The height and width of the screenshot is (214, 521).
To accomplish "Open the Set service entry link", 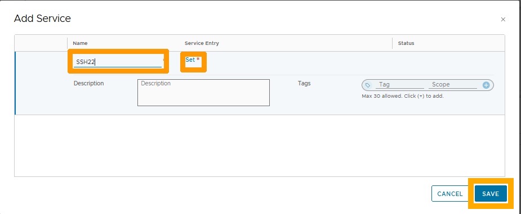I will [x=190, y=60].
